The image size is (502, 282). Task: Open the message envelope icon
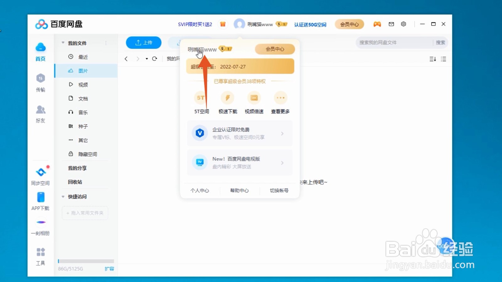coord(391,24)
